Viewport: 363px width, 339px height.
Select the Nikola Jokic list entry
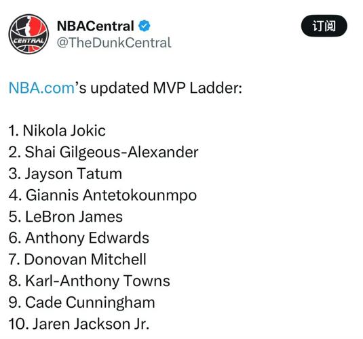click(x=57, y=131)
